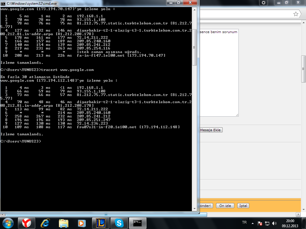306x229 pixels.
Task: Click the empty prompt 'C:\Users\YUNUS23>' at the bottom
Action: pyautogui.click(x=21, y=141)
